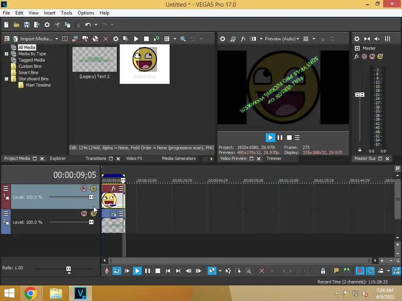Undo the last action

[88, 25]
